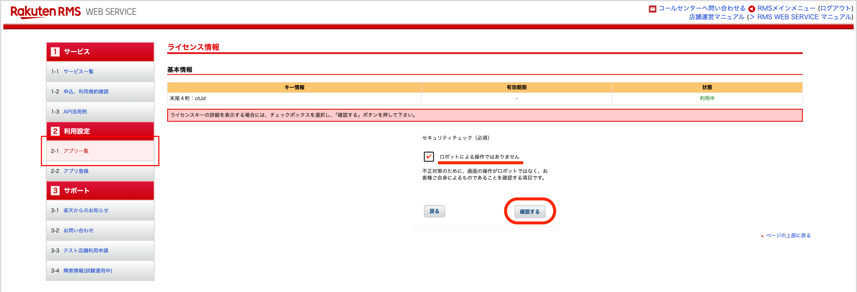This screenshot has height=292, width=857.
Task: Open 申込、利用規約確認 menu item
Action: point(86,91)
